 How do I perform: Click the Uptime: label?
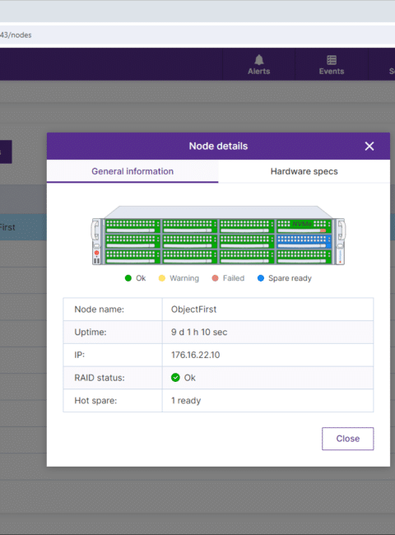pyautogui.click(x=91, y=332)
